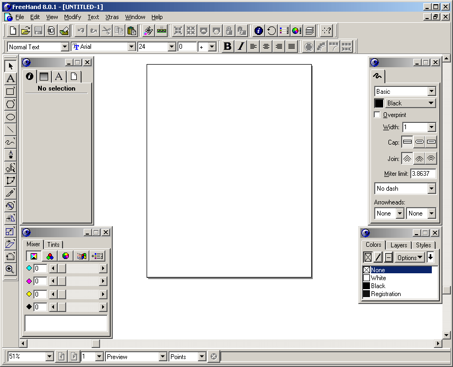Open the Object Inspector info icon
The width and height of the screenshot is (453, 367).
click(259, 30)
